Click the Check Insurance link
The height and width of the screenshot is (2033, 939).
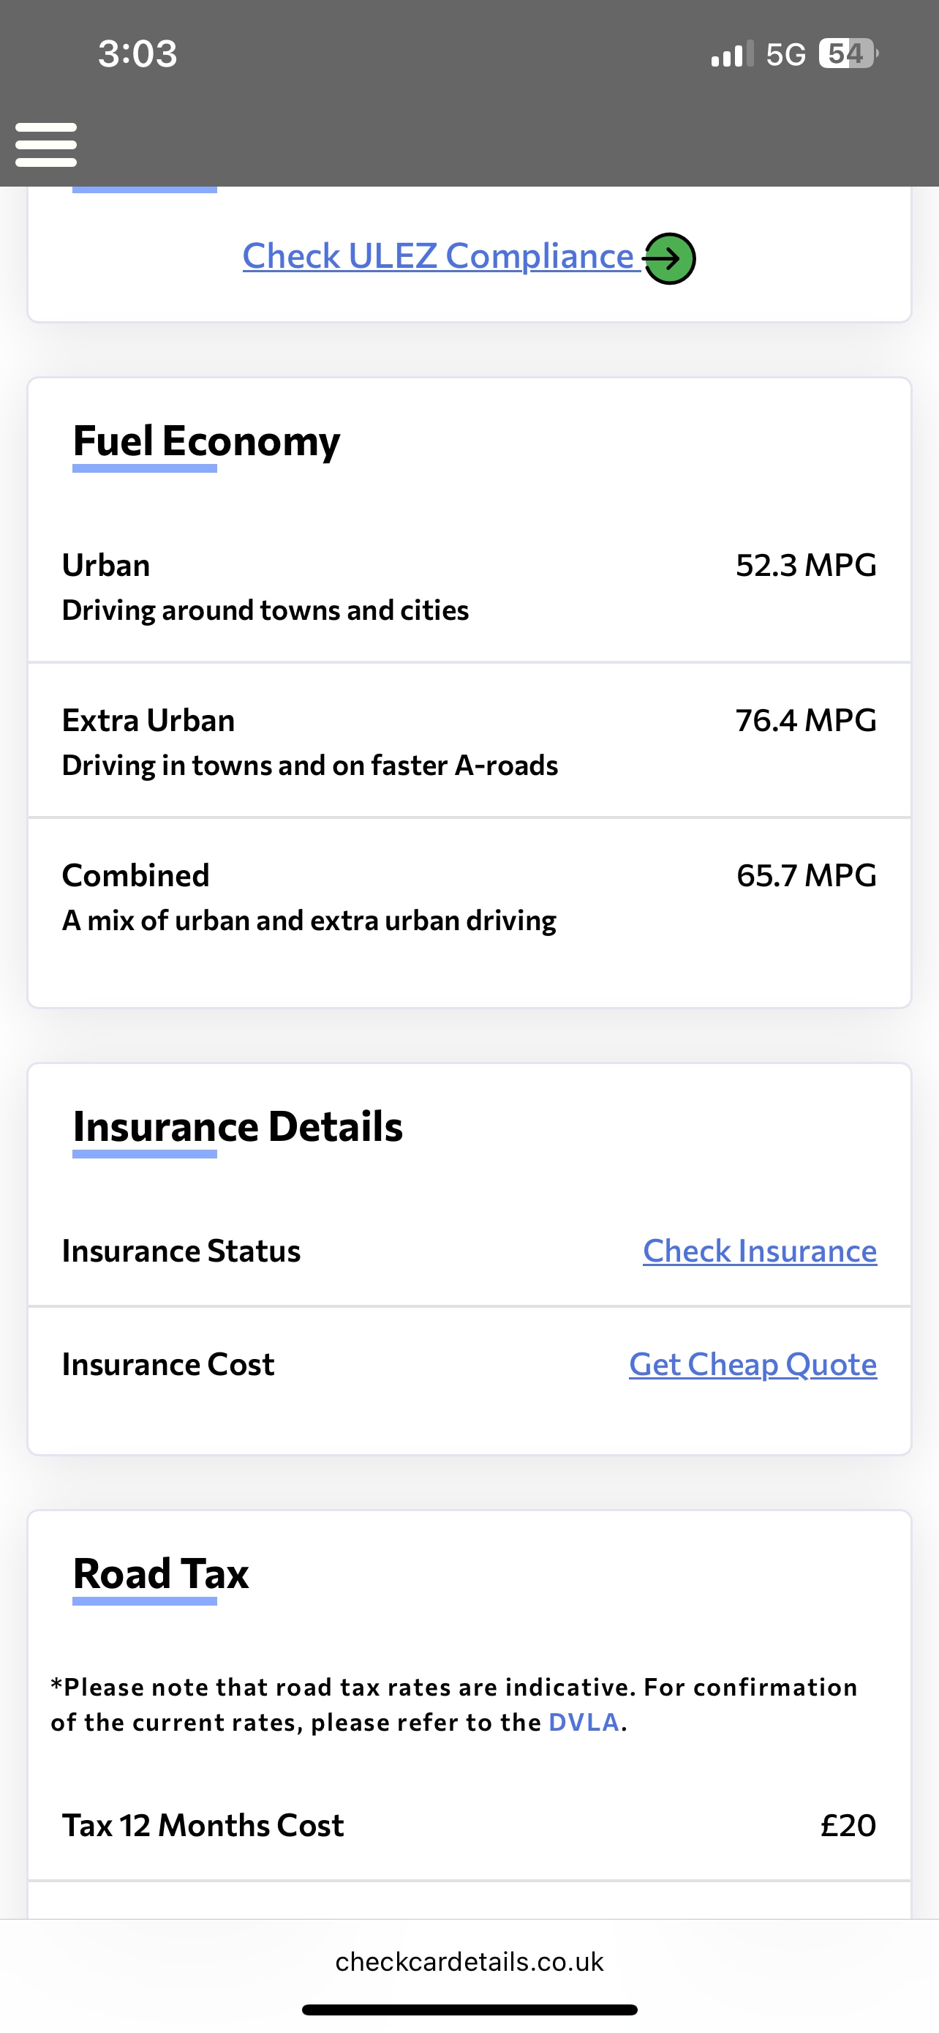759,1251
